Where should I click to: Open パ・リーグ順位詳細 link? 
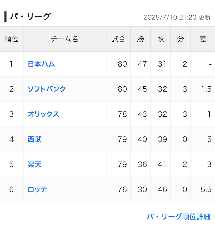pos(178,217)
